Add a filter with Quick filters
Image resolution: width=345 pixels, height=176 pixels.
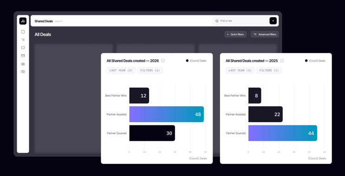click(235, 34)
